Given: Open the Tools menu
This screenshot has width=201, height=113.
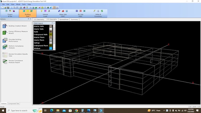Looking at the screenshot, I should click(24, 4).
